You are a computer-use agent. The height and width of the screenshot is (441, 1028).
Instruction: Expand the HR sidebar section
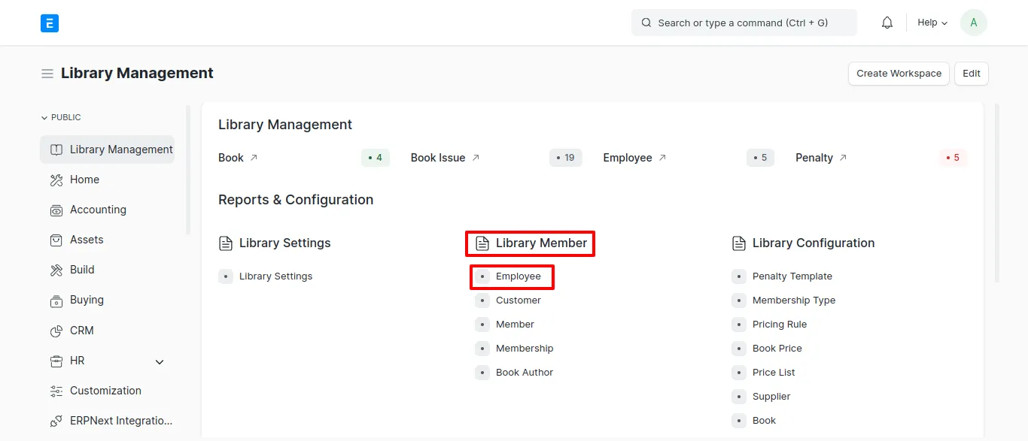[160, 361]
